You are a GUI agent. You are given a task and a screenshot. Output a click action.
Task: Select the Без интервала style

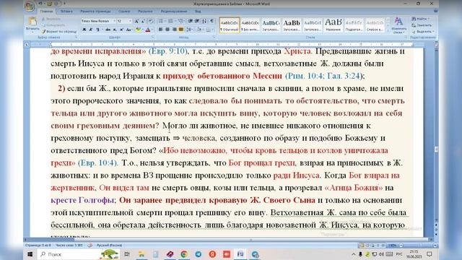click(x=250, y=25)
